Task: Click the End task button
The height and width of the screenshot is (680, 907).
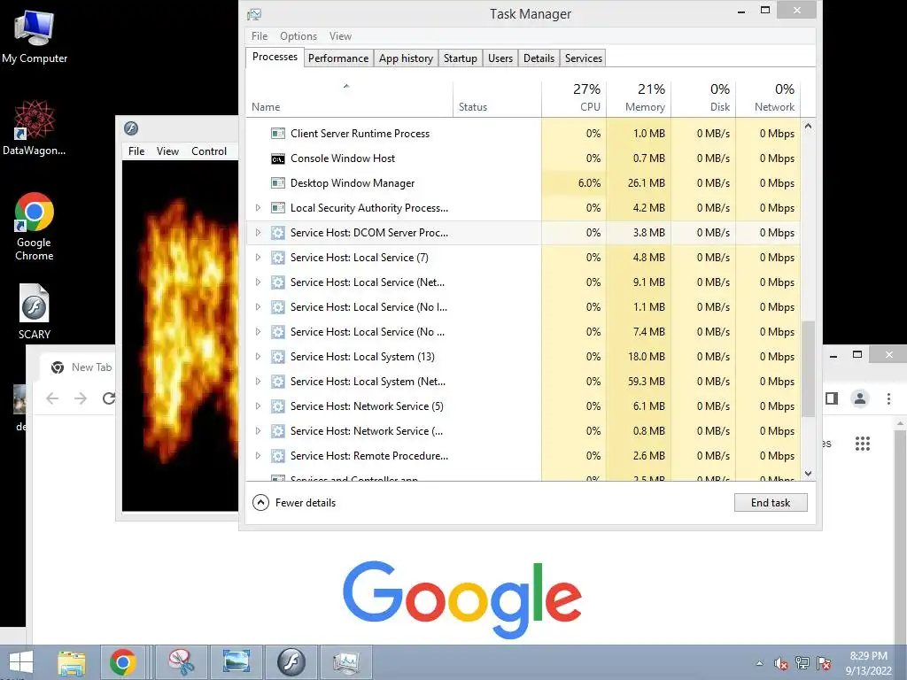Action: pos(771,503)
